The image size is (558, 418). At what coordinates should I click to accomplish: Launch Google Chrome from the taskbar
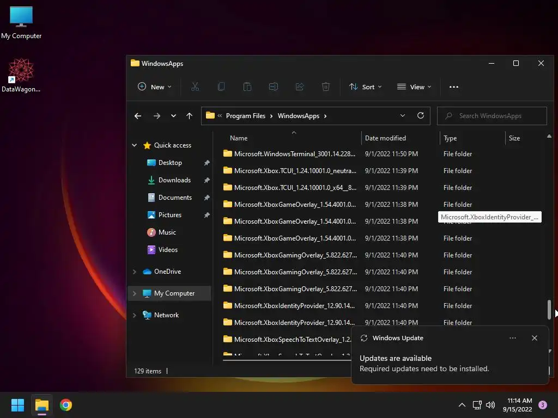(x=66, y=405)
